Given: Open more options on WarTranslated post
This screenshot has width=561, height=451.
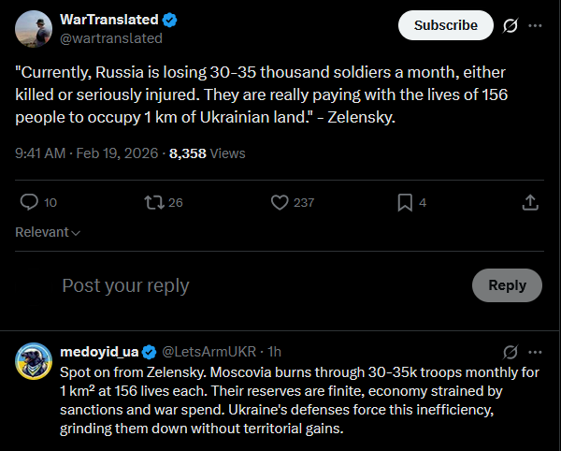Looking at the screenshot, I should pos(535,25).
